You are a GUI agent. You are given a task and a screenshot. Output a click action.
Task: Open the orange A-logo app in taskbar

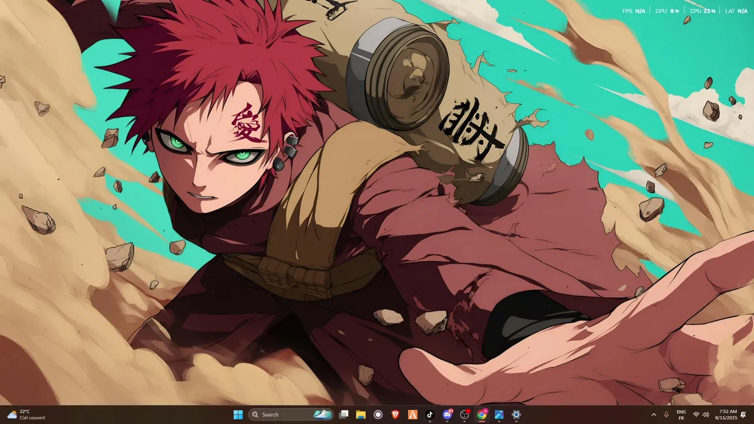[413, 415]
